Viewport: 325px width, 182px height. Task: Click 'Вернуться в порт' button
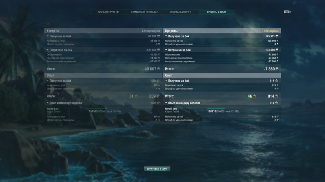(157, 169)
